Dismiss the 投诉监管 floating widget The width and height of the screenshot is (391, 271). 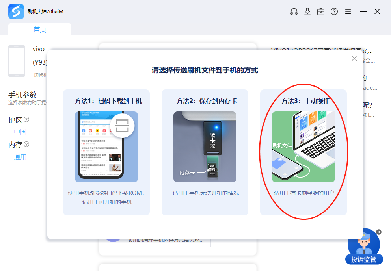click(379, 232)
